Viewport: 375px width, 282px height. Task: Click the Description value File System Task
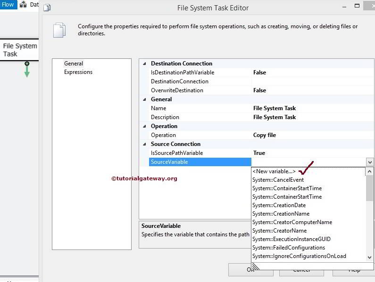point(275,117)
